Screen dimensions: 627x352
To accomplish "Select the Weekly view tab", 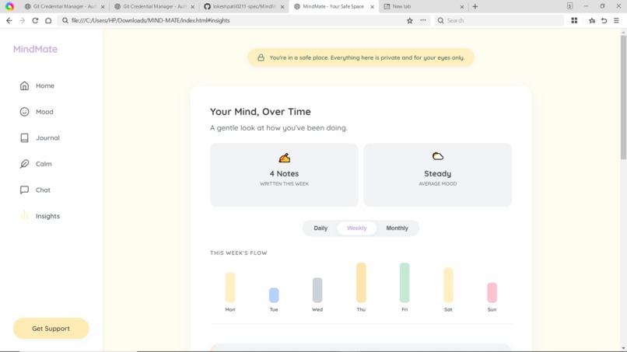I will coord(357,228).
